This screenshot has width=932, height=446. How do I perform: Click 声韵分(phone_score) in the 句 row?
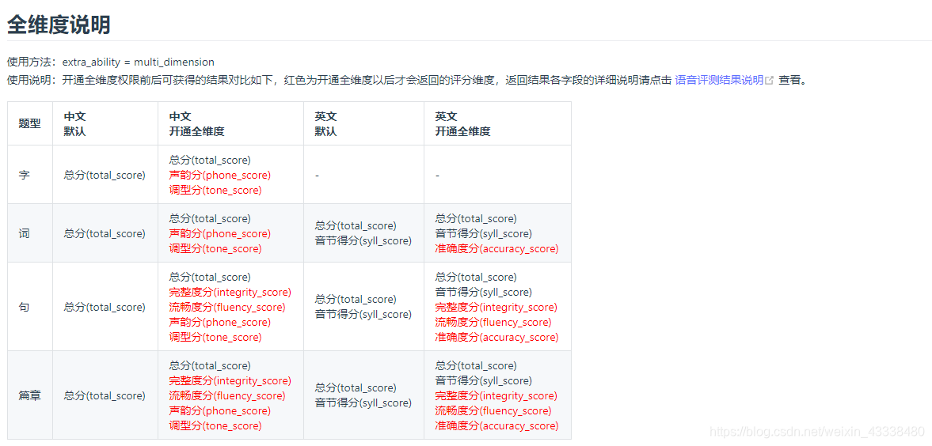coord(220,322)
